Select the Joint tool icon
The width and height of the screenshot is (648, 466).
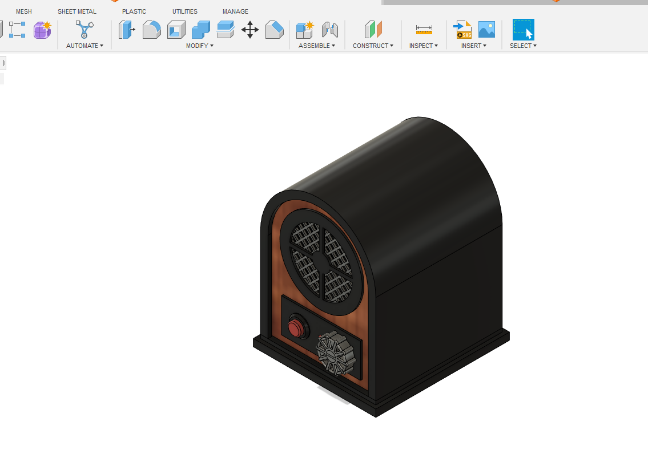click(x=330, y=30)
